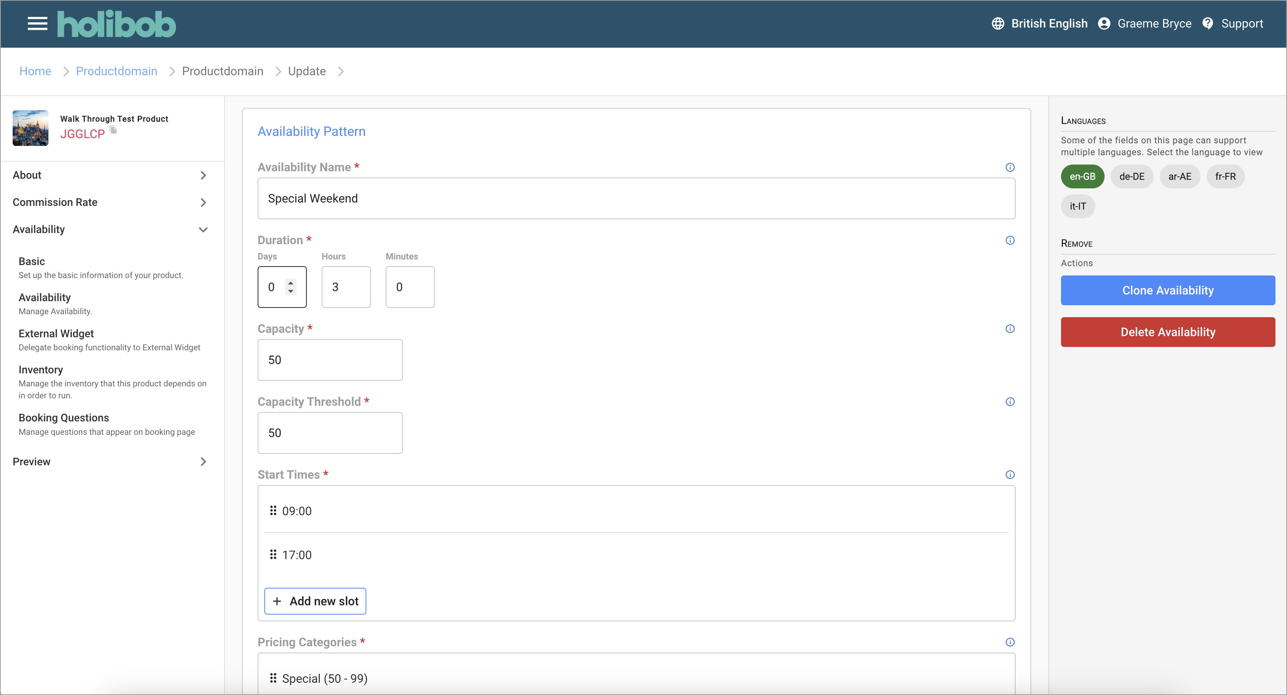Viewport: 1287px width, 695px height.
Task: Open info icon next to Capacity Threshold
Action: click(x=1010, y=402)
